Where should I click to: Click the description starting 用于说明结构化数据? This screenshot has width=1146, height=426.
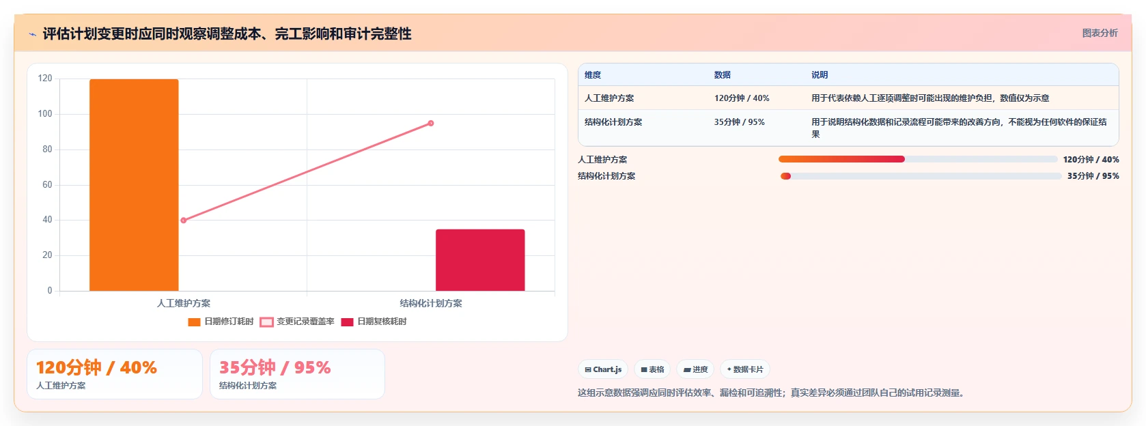(x=959, y=128)
